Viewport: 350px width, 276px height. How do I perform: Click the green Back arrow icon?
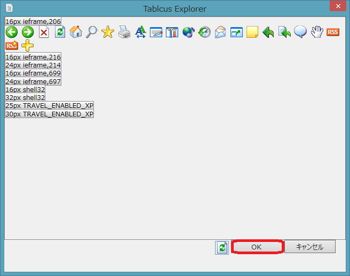point(12,32)
